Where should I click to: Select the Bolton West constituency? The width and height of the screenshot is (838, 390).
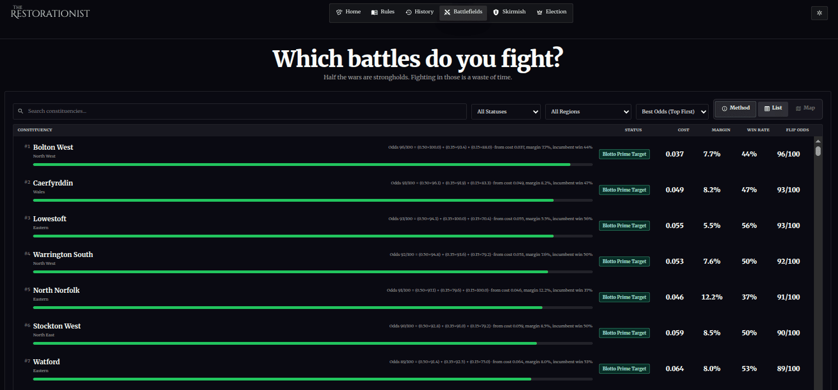[x=53, y=148]
